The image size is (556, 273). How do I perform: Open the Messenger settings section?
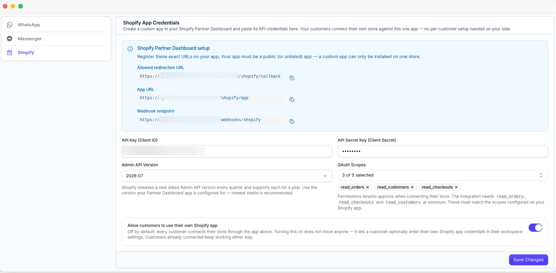tap(56, 39)
